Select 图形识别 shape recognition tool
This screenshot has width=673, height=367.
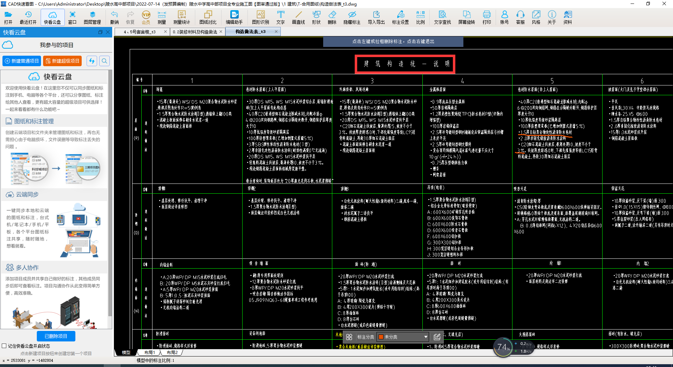[260, 17]
